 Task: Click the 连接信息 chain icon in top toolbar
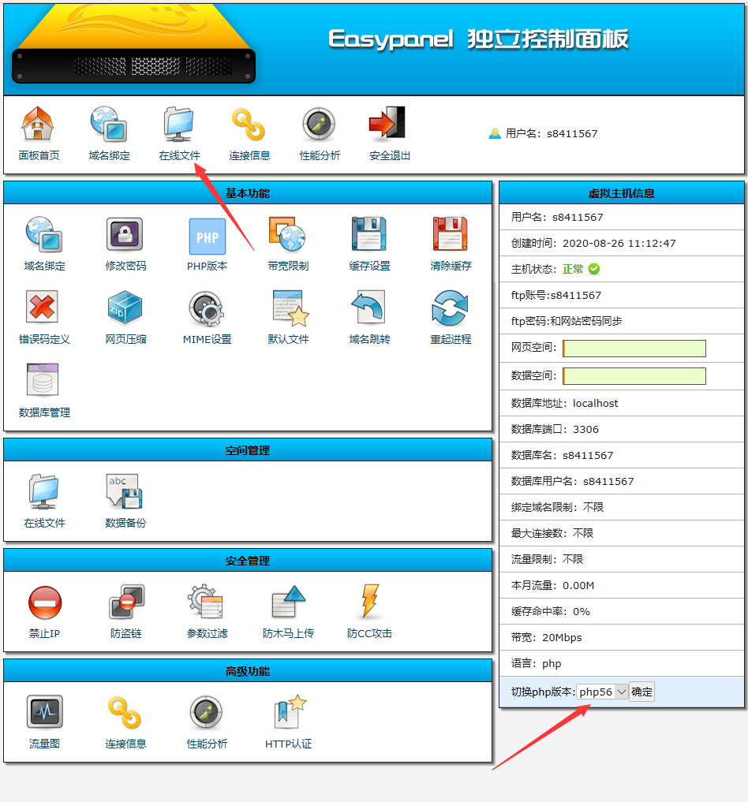(249, 125)
